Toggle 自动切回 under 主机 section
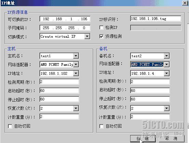The image size is (189, 143). (10, 126)
